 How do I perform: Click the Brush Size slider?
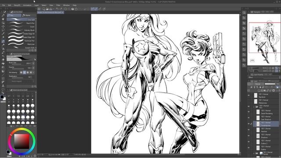click(17, 64)
